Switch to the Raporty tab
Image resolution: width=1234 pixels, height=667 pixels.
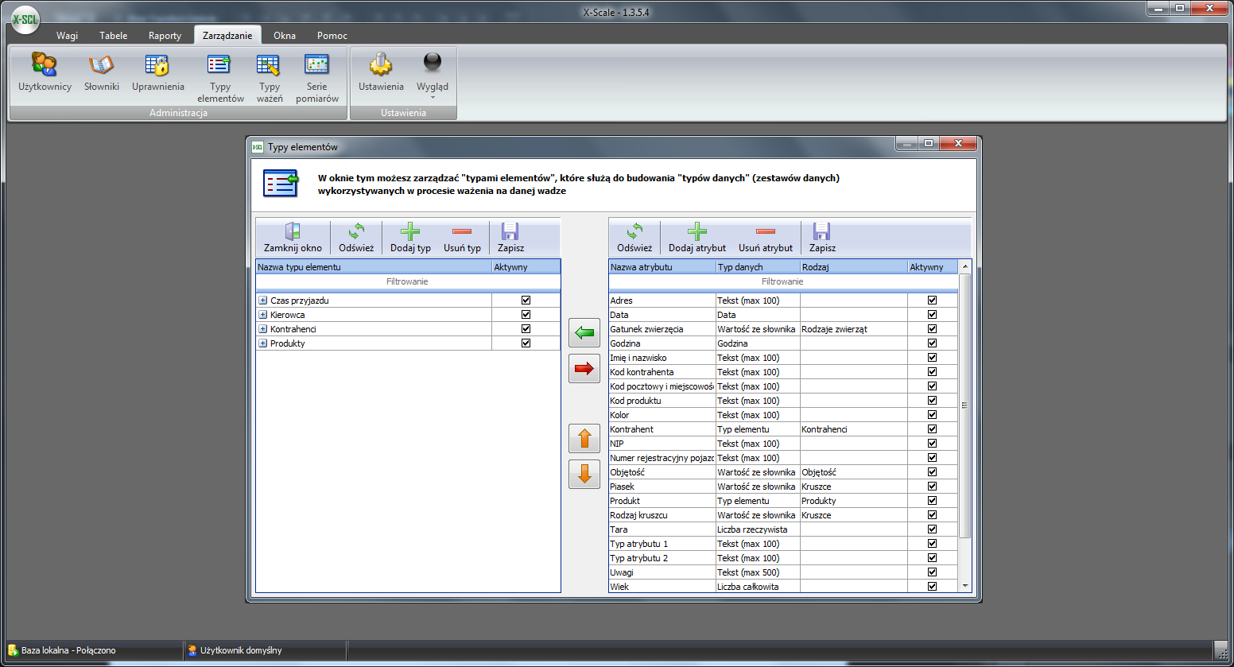click(165, 36)
